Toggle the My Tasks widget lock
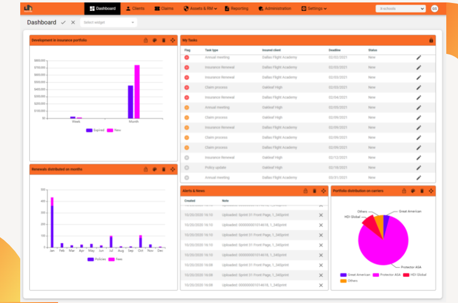Image resolution: width=458 pixels, height=303 pixels. pyautogui.click(x=431, y=40)
